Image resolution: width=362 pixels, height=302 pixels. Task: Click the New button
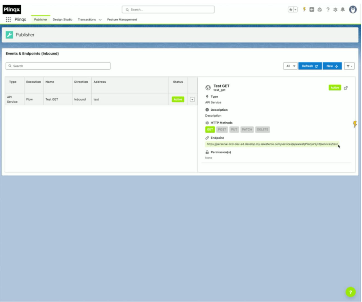tap(332, 66)
